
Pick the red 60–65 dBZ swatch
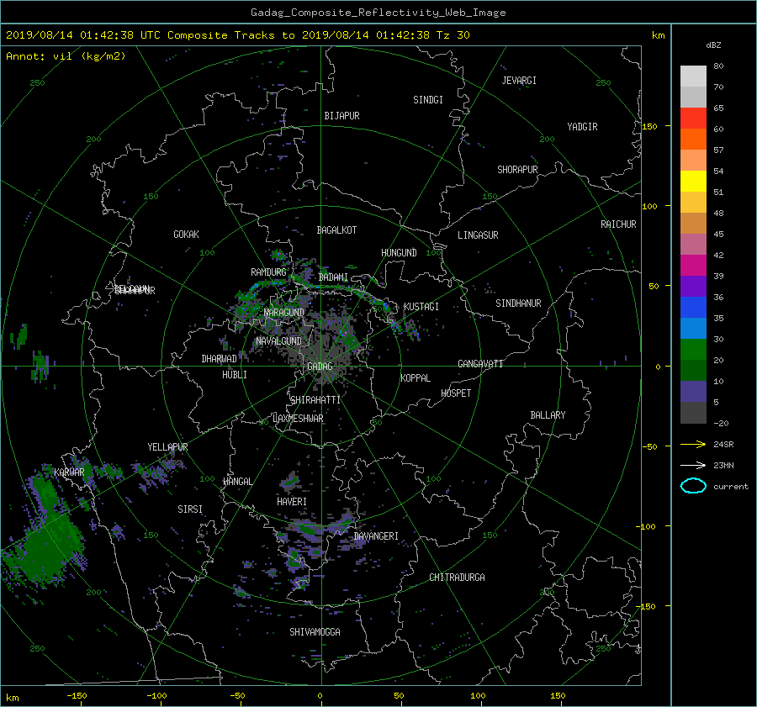pyautogui.click(x=693, y=119)
